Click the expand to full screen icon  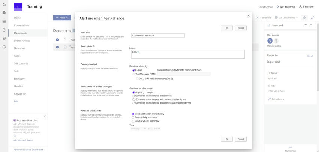(x=313, y=18)
